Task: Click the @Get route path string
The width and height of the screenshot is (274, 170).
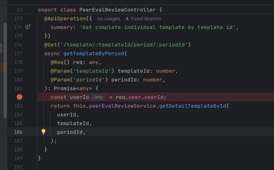Action: click(x=124, y=45)
